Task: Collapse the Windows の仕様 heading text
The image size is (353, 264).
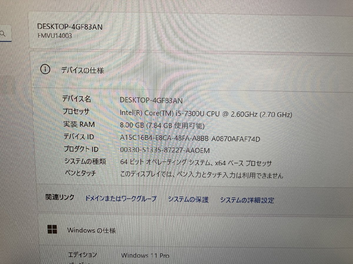Action: point(91,230)
